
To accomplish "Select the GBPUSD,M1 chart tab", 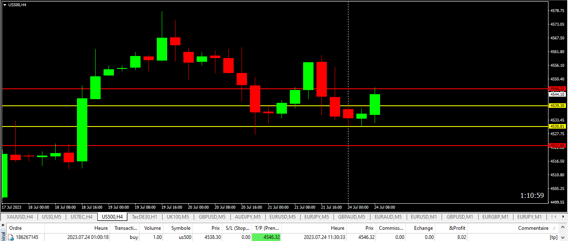I will point(459,217).
